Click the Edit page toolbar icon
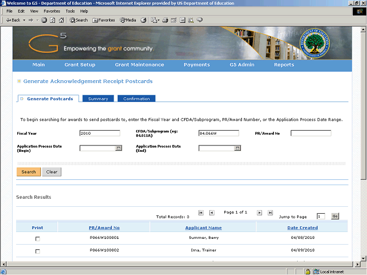Image resolution: width=367 pixels, height=275 pixels. click(x=174, y=21)
